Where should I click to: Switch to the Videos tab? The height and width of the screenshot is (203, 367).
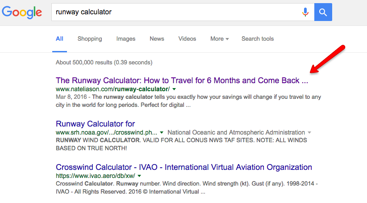187,39
